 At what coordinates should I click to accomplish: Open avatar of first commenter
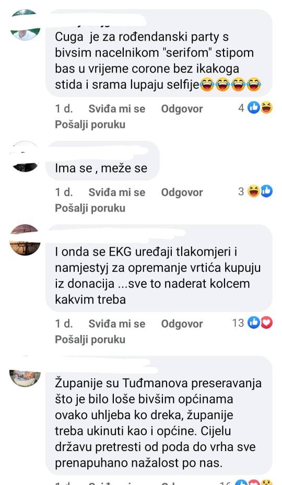point(26,25)
